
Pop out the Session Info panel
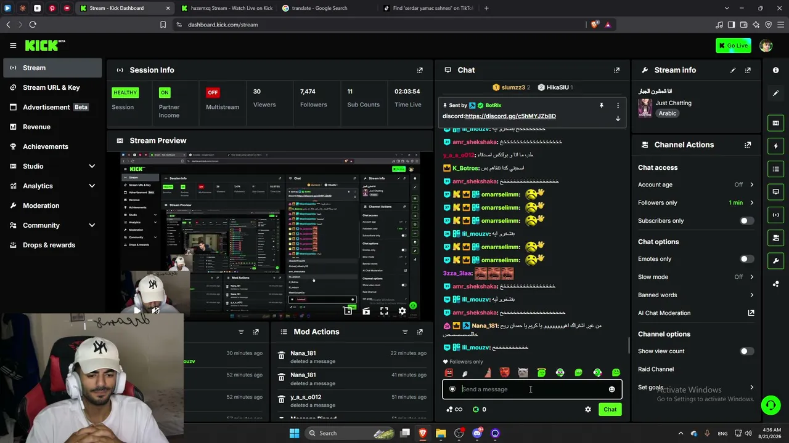pyautogui.click(x=420, y=70)
